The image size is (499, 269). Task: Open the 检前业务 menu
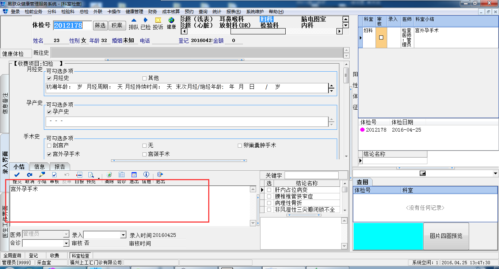34,11
